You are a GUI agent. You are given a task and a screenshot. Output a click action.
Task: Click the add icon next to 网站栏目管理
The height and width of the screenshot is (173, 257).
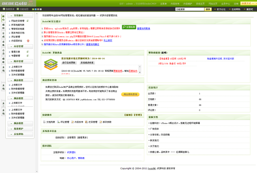tap(28, 21)
